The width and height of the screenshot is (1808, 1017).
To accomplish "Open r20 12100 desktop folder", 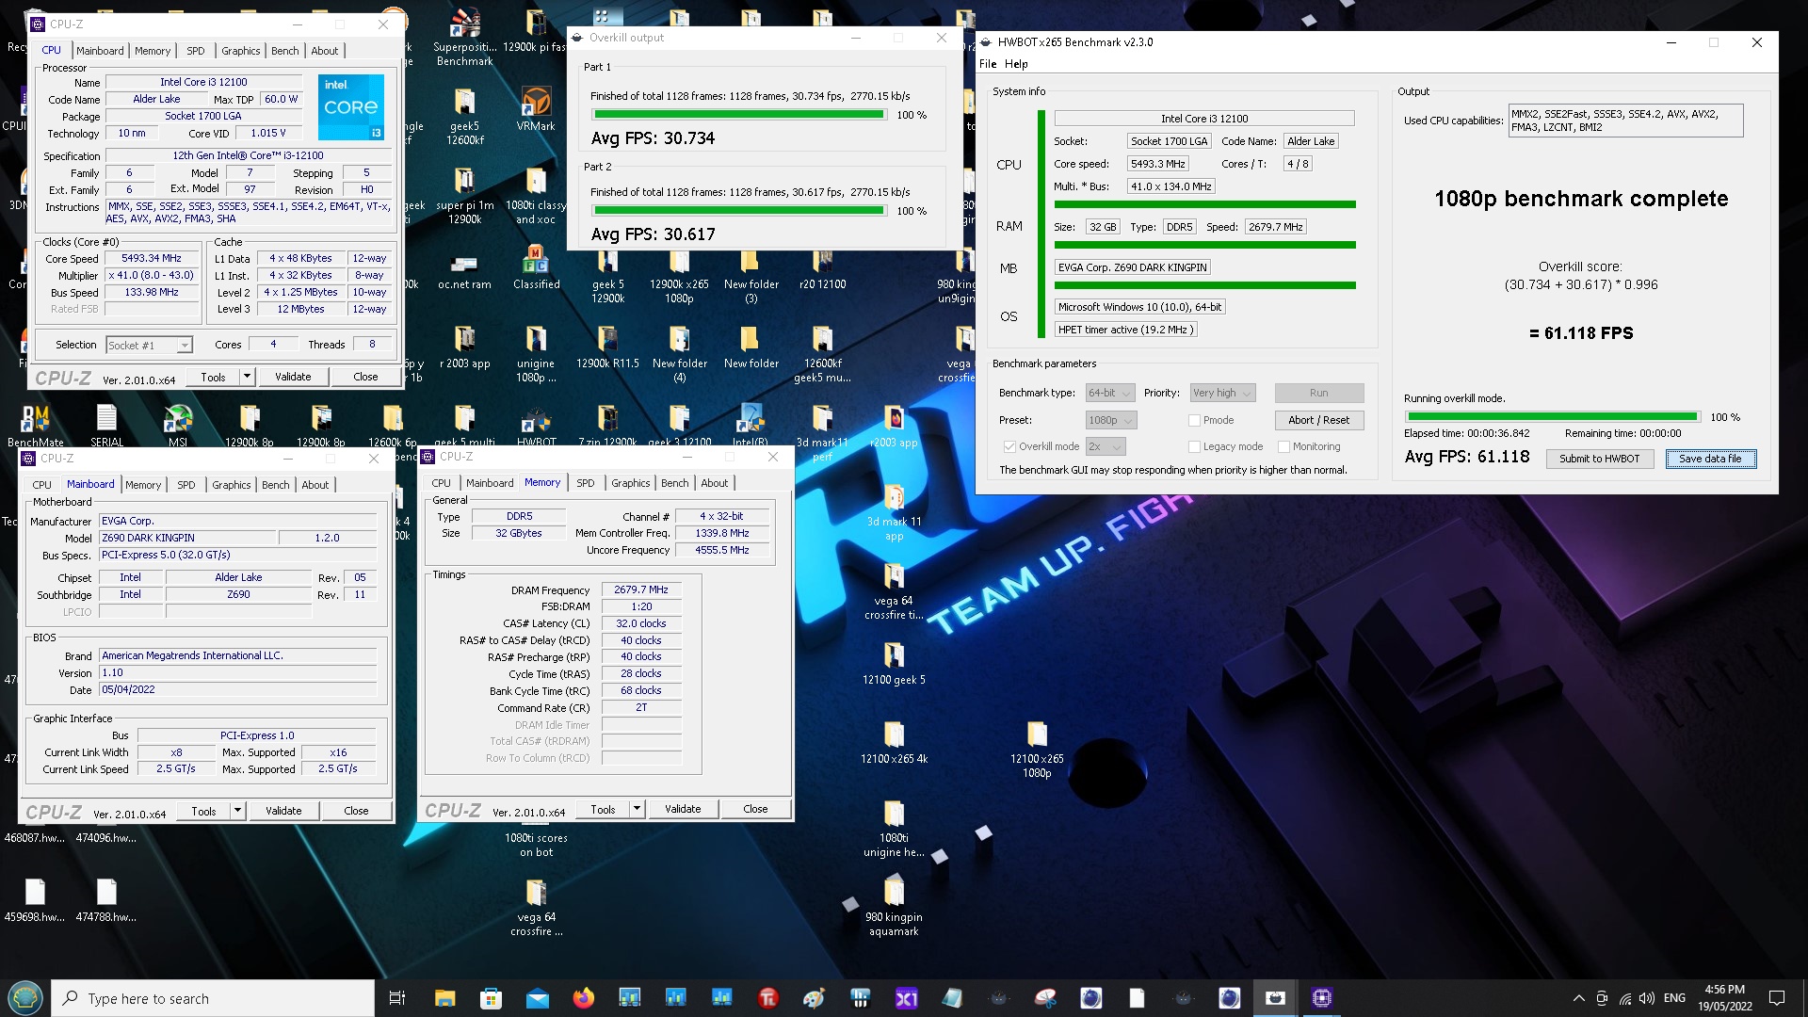I will 822,269.
